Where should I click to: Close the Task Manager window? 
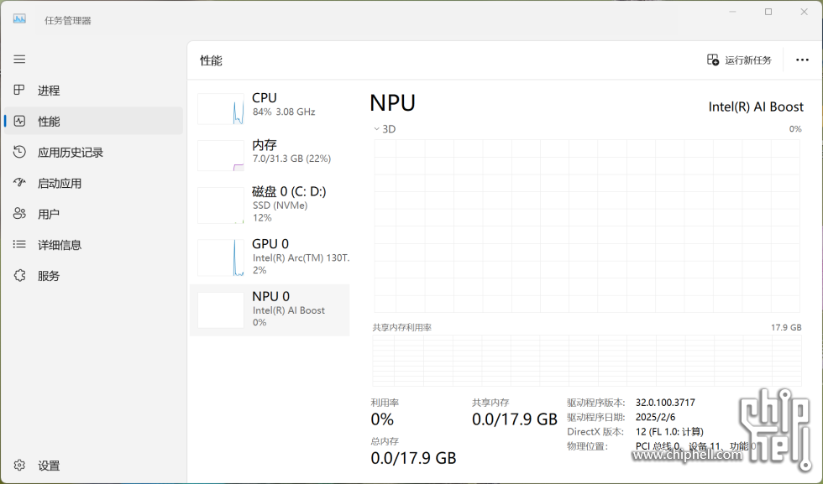(x=804, y=12)
